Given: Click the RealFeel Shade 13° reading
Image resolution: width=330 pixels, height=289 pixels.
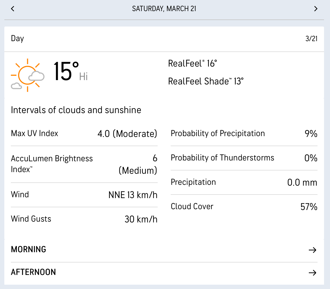Looking at the screenshot, I should point(206,81).
